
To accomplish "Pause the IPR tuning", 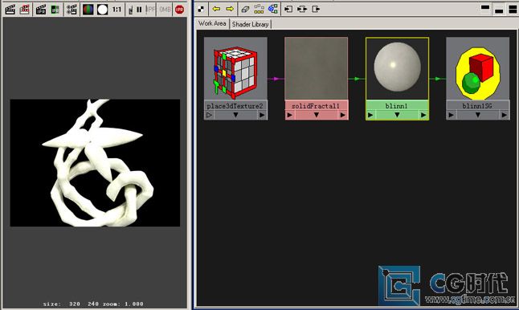I will point(139,10).
